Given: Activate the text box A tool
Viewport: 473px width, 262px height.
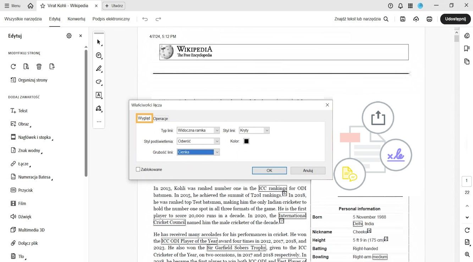Looking at the screenshot, I should (99, 95).
